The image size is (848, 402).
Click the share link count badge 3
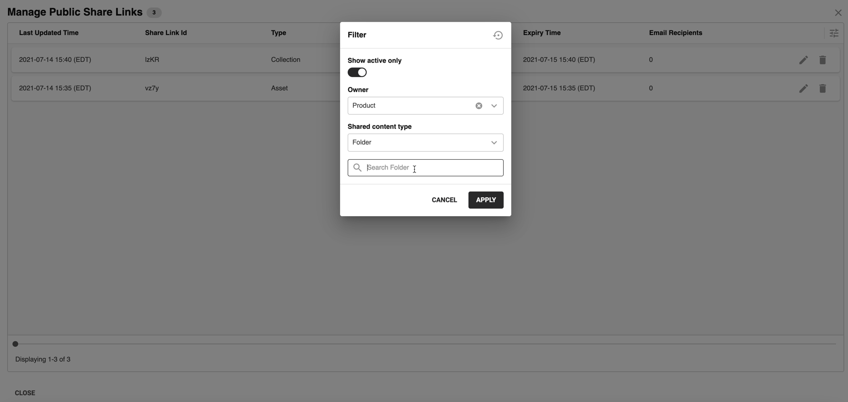point(154,13)
